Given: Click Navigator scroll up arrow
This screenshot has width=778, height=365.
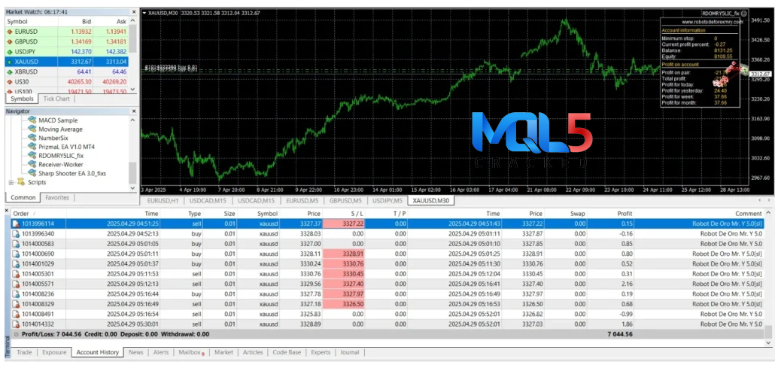Looking at the screenshot, I should click(x=132, y=120).
